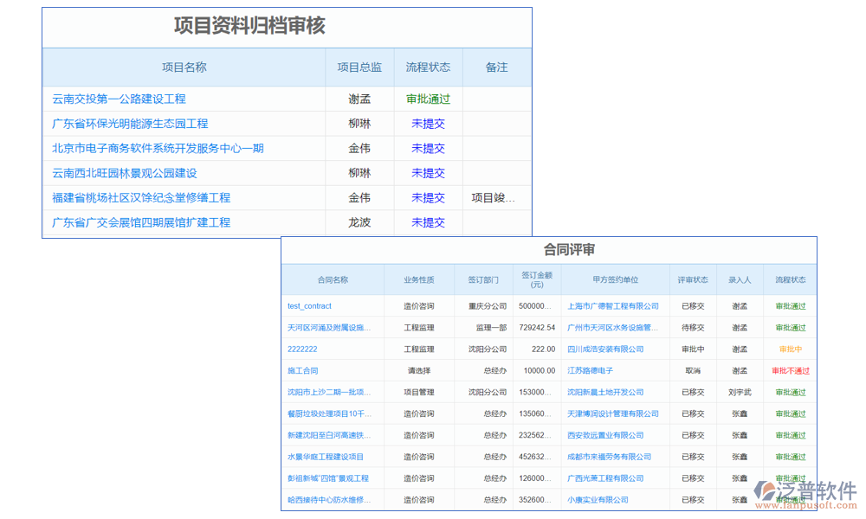Select the 流程状态 column header in 合同评审

tap(791, 279)
